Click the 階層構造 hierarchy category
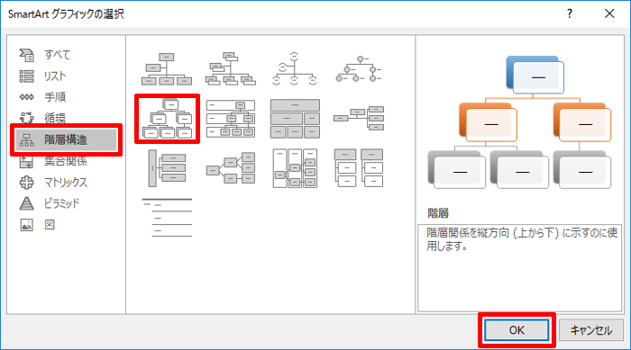 click(67, 139)
